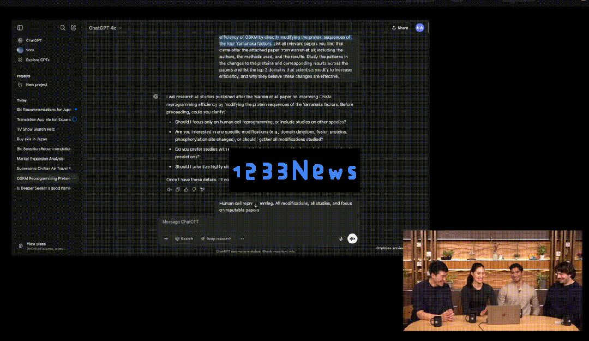Image resolution: width=589 pixels, height=341 pixels.
Task: Click the regenerate response icon
Action: point(202,189)
